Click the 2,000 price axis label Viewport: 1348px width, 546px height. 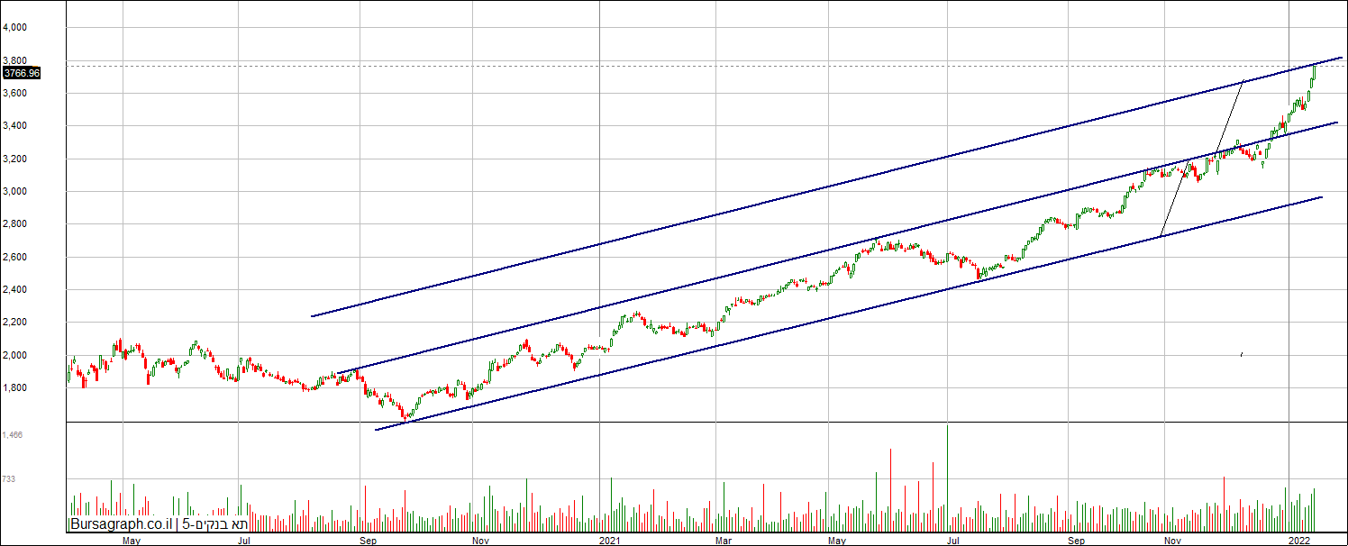coord(15,356)
